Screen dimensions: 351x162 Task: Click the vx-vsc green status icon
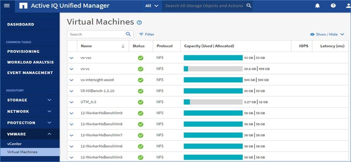[140, 58]
